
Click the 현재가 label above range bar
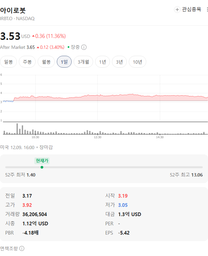click(42, 161)
